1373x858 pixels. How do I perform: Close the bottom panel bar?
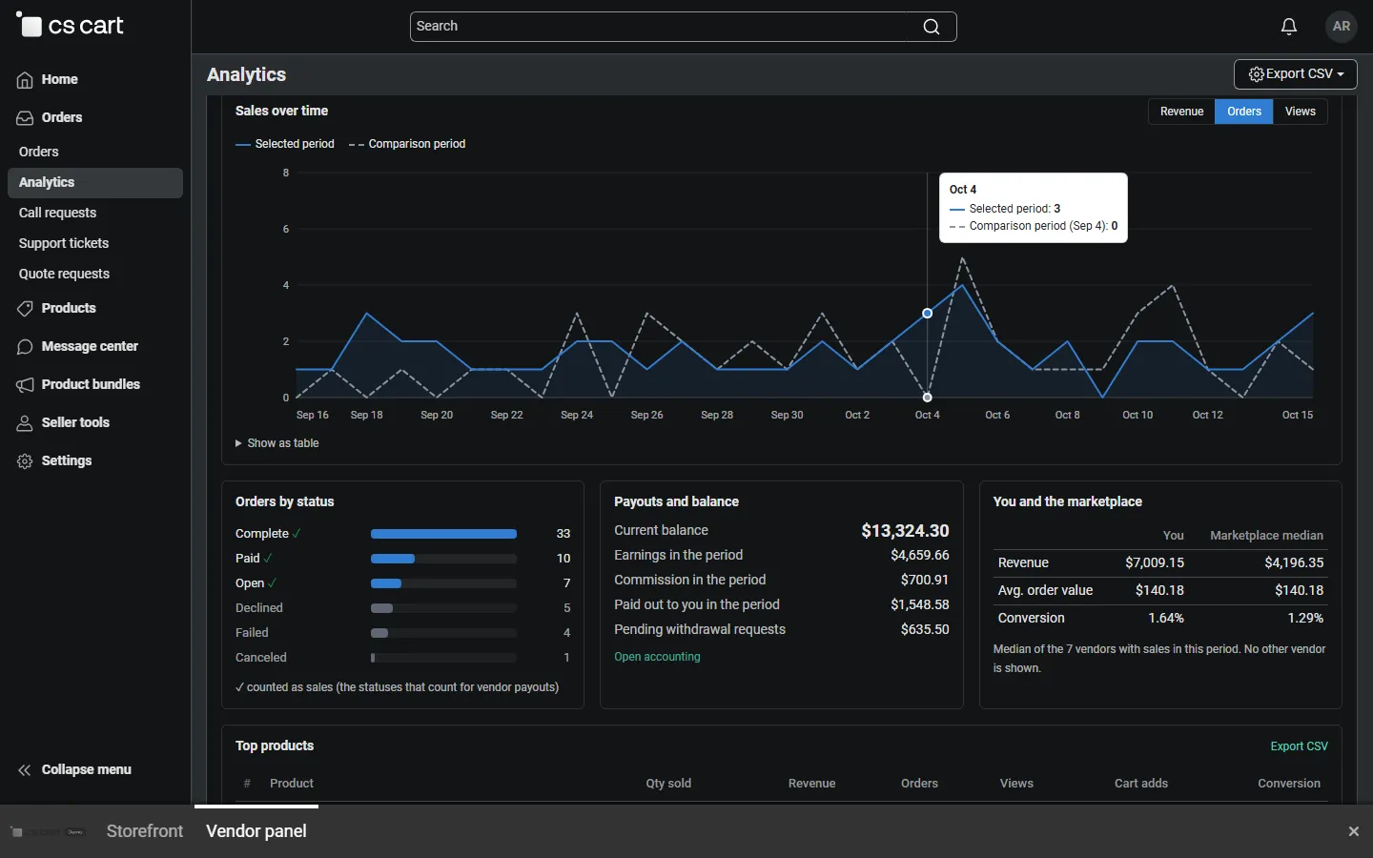pos(1354,831)
